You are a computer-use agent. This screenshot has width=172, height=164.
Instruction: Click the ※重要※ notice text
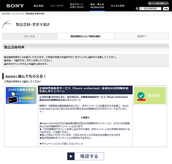tap(85, 118)
